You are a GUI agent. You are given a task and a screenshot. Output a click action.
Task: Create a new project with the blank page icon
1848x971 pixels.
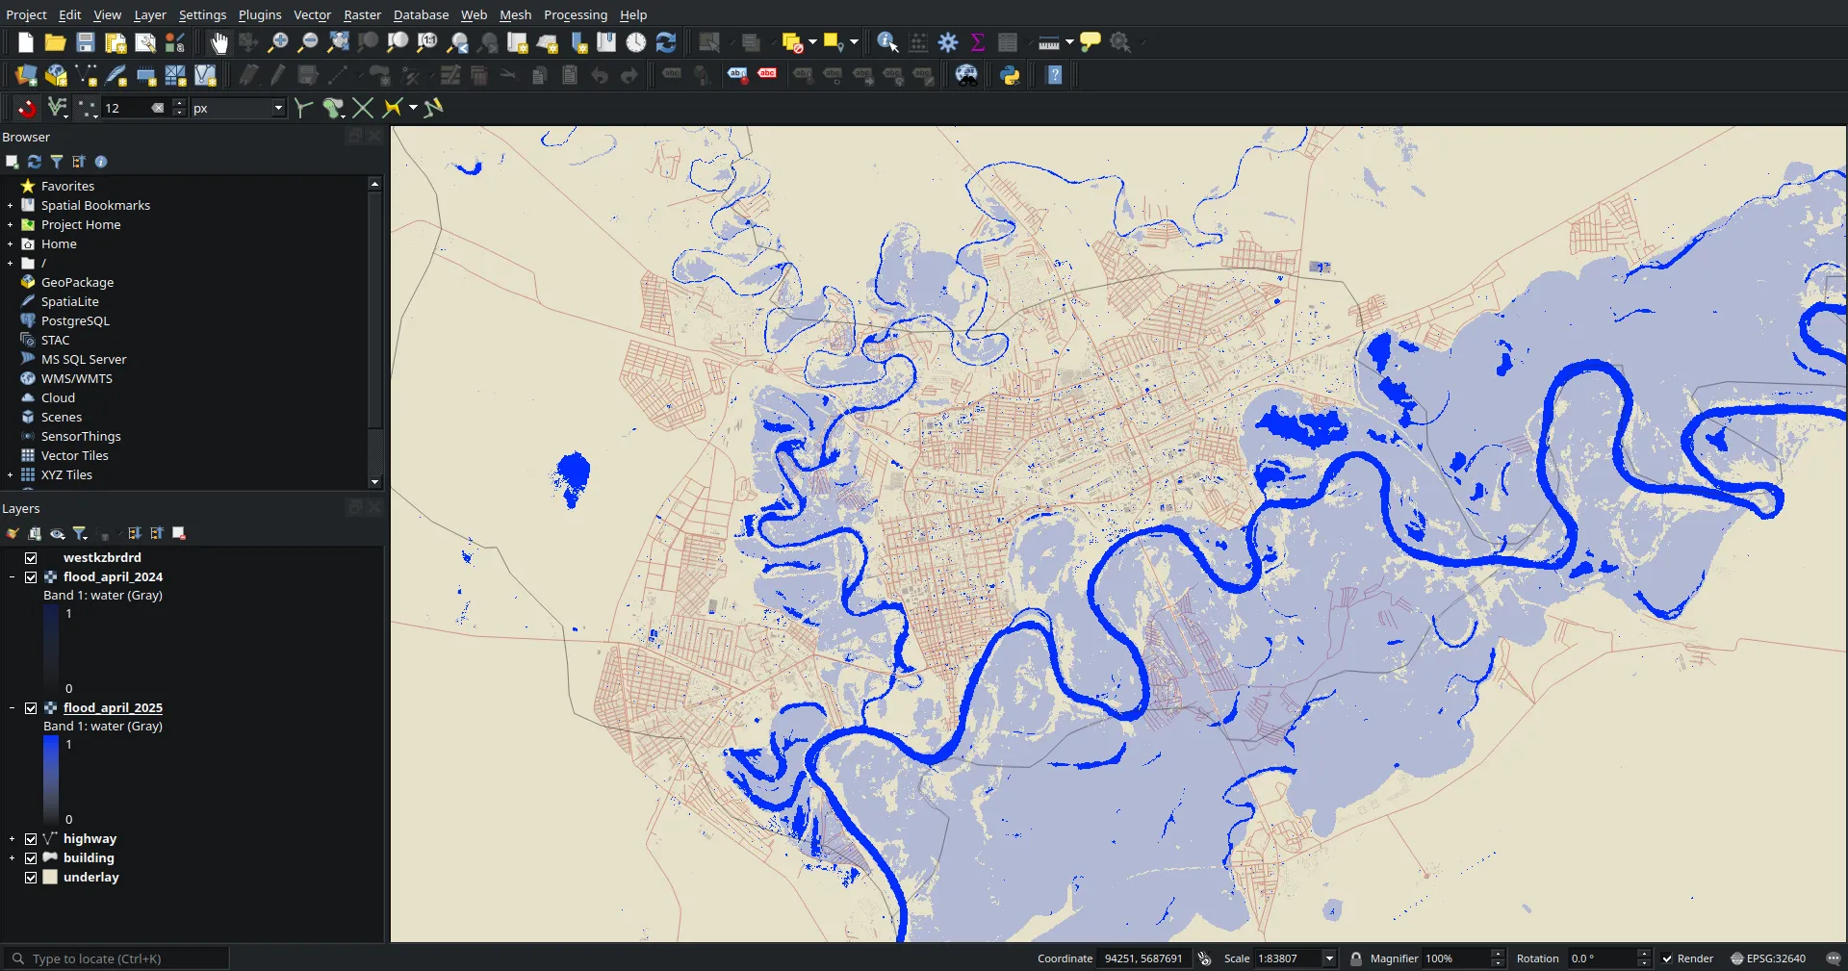tap(26, 42)
